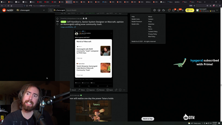Reload the page with browser refresh icon
The image size is (222, 125).
click(8, 6)
